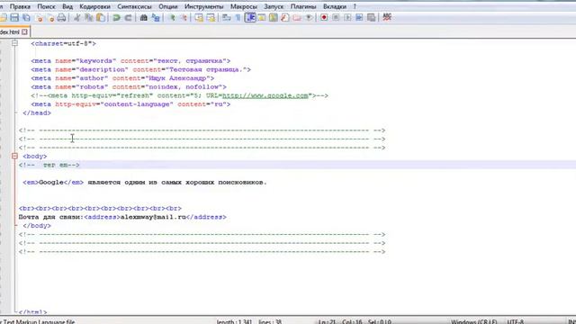
Task: Click the </body> closing tag
Action: click(37, 226)
